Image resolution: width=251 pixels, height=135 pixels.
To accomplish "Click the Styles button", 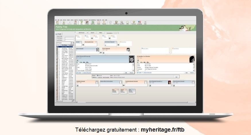I will click(100, 33).
